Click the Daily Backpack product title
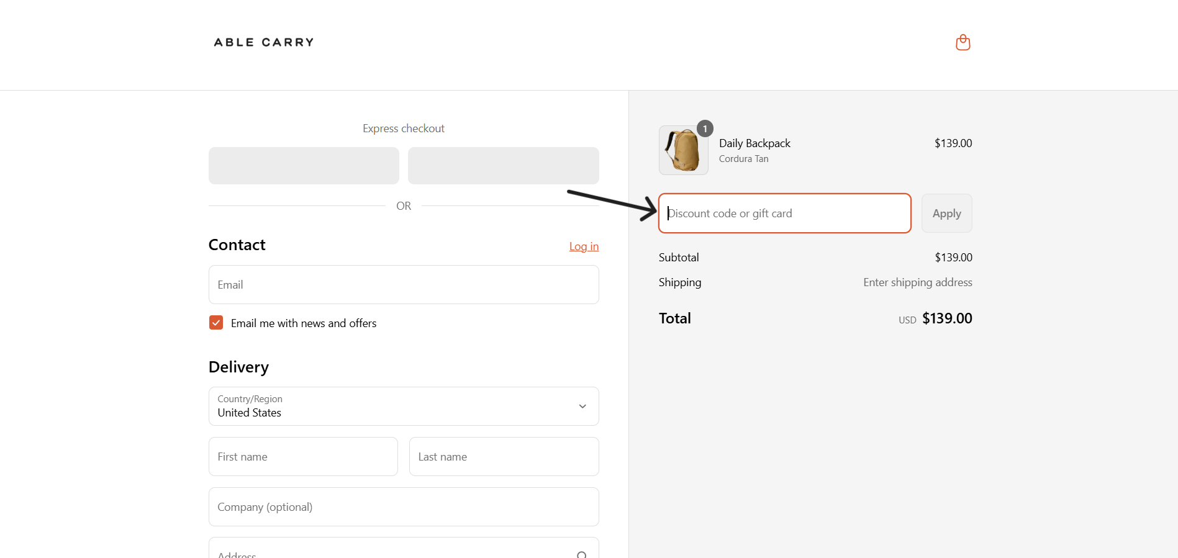The image size is (1178, 558). pyautogui.click(x=754, y=143)
